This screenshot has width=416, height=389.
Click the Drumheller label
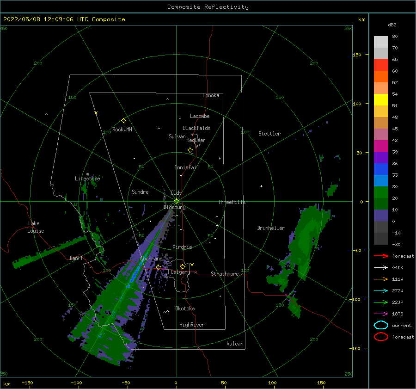click(271, 228)
